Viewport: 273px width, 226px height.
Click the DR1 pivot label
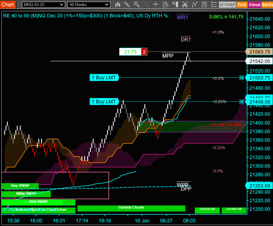186,40
